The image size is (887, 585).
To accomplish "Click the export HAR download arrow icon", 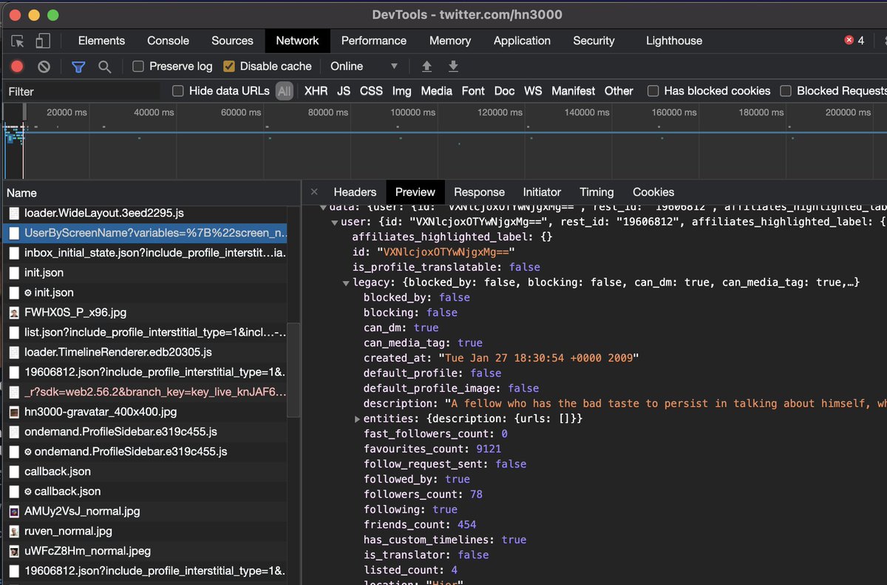I will [x=453, y=67].
